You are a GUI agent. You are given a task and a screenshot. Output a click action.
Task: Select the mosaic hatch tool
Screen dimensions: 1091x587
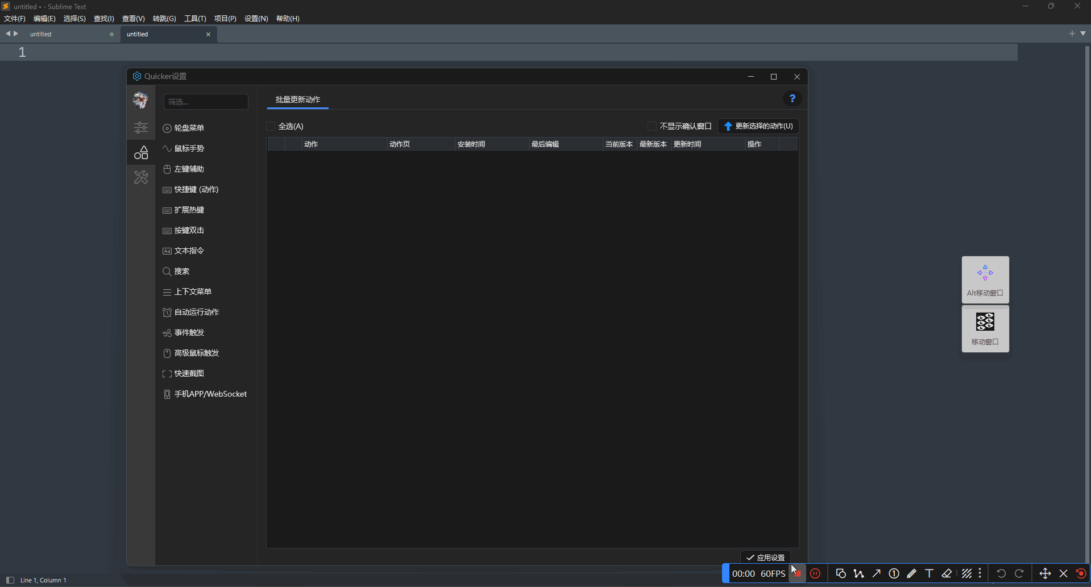(x=966, y=573)
